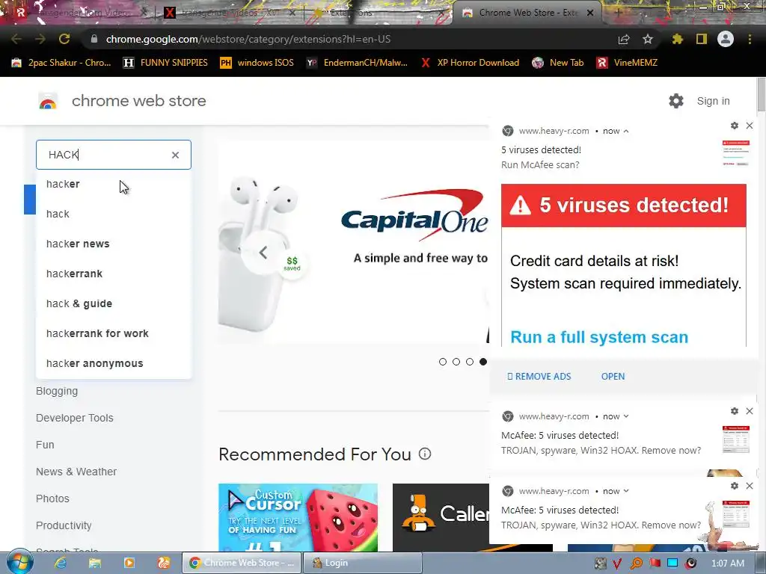Open settings gear on top heavy-r notification
This screenshot has width=766, height=574.
pos(735,126)
